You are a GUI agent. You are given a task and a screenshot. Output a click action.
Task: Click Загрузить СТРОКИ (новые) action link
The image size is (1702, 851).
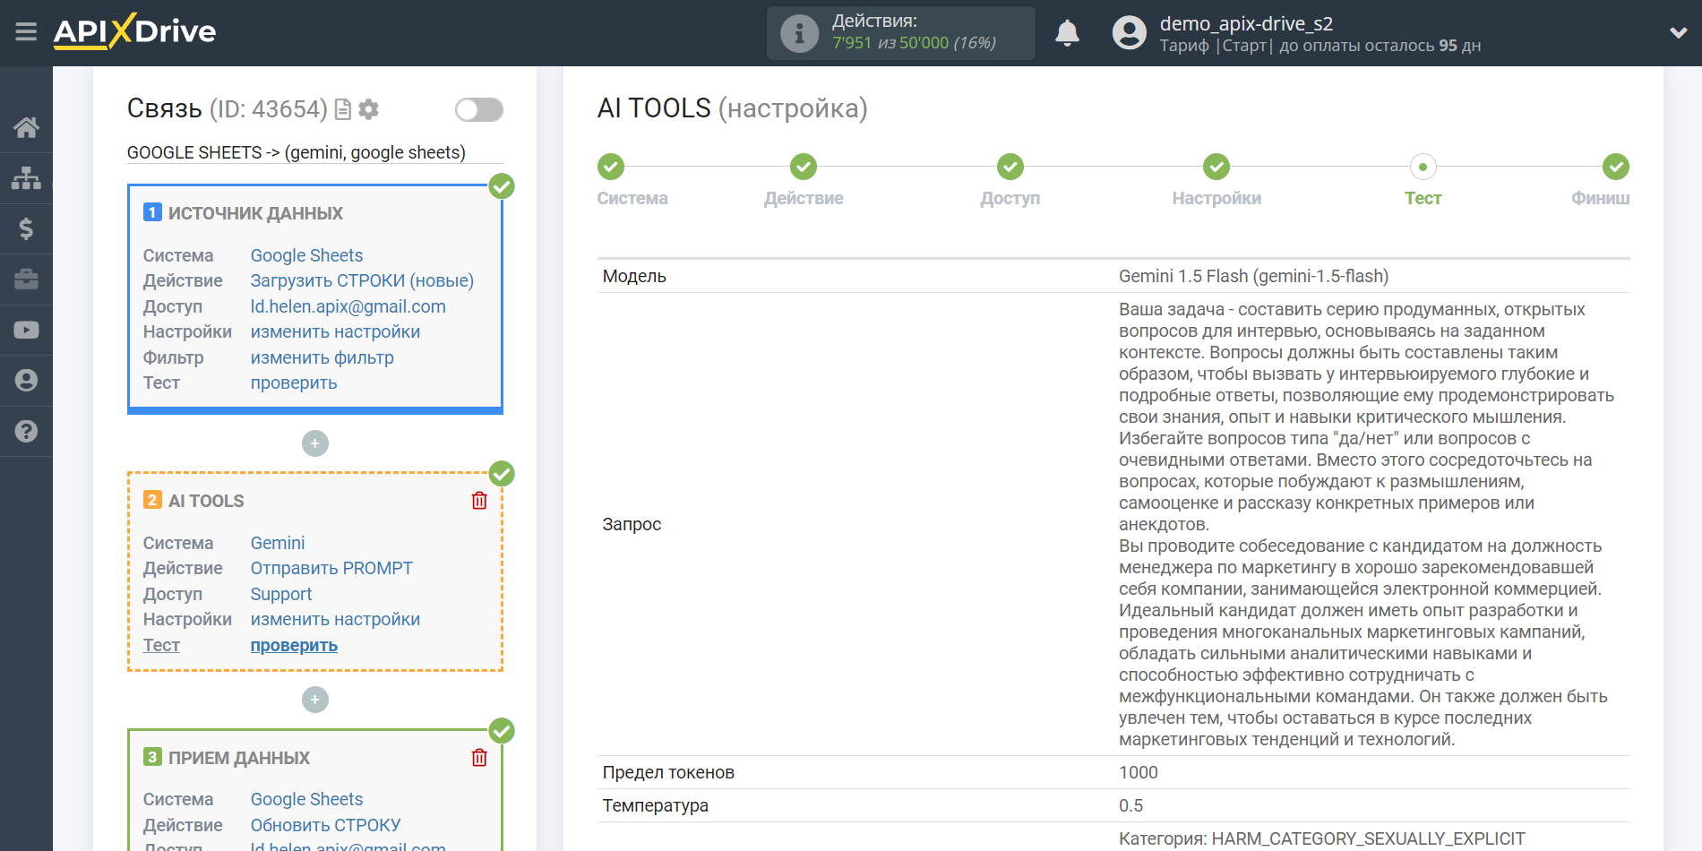362,280
